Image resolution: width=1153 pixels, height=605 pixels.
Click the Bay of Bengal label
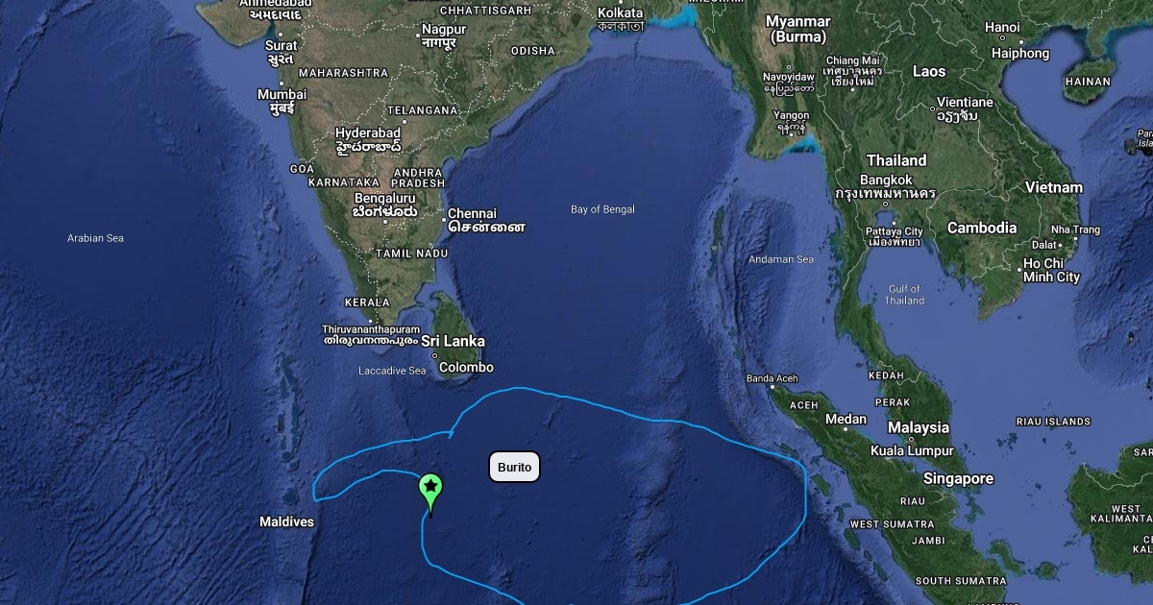(602, 209)
